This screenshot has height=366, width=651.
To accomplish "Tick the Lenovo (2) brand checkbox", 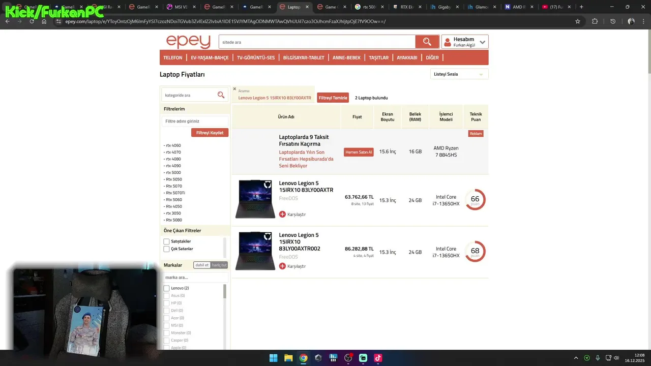I will 166,288.
